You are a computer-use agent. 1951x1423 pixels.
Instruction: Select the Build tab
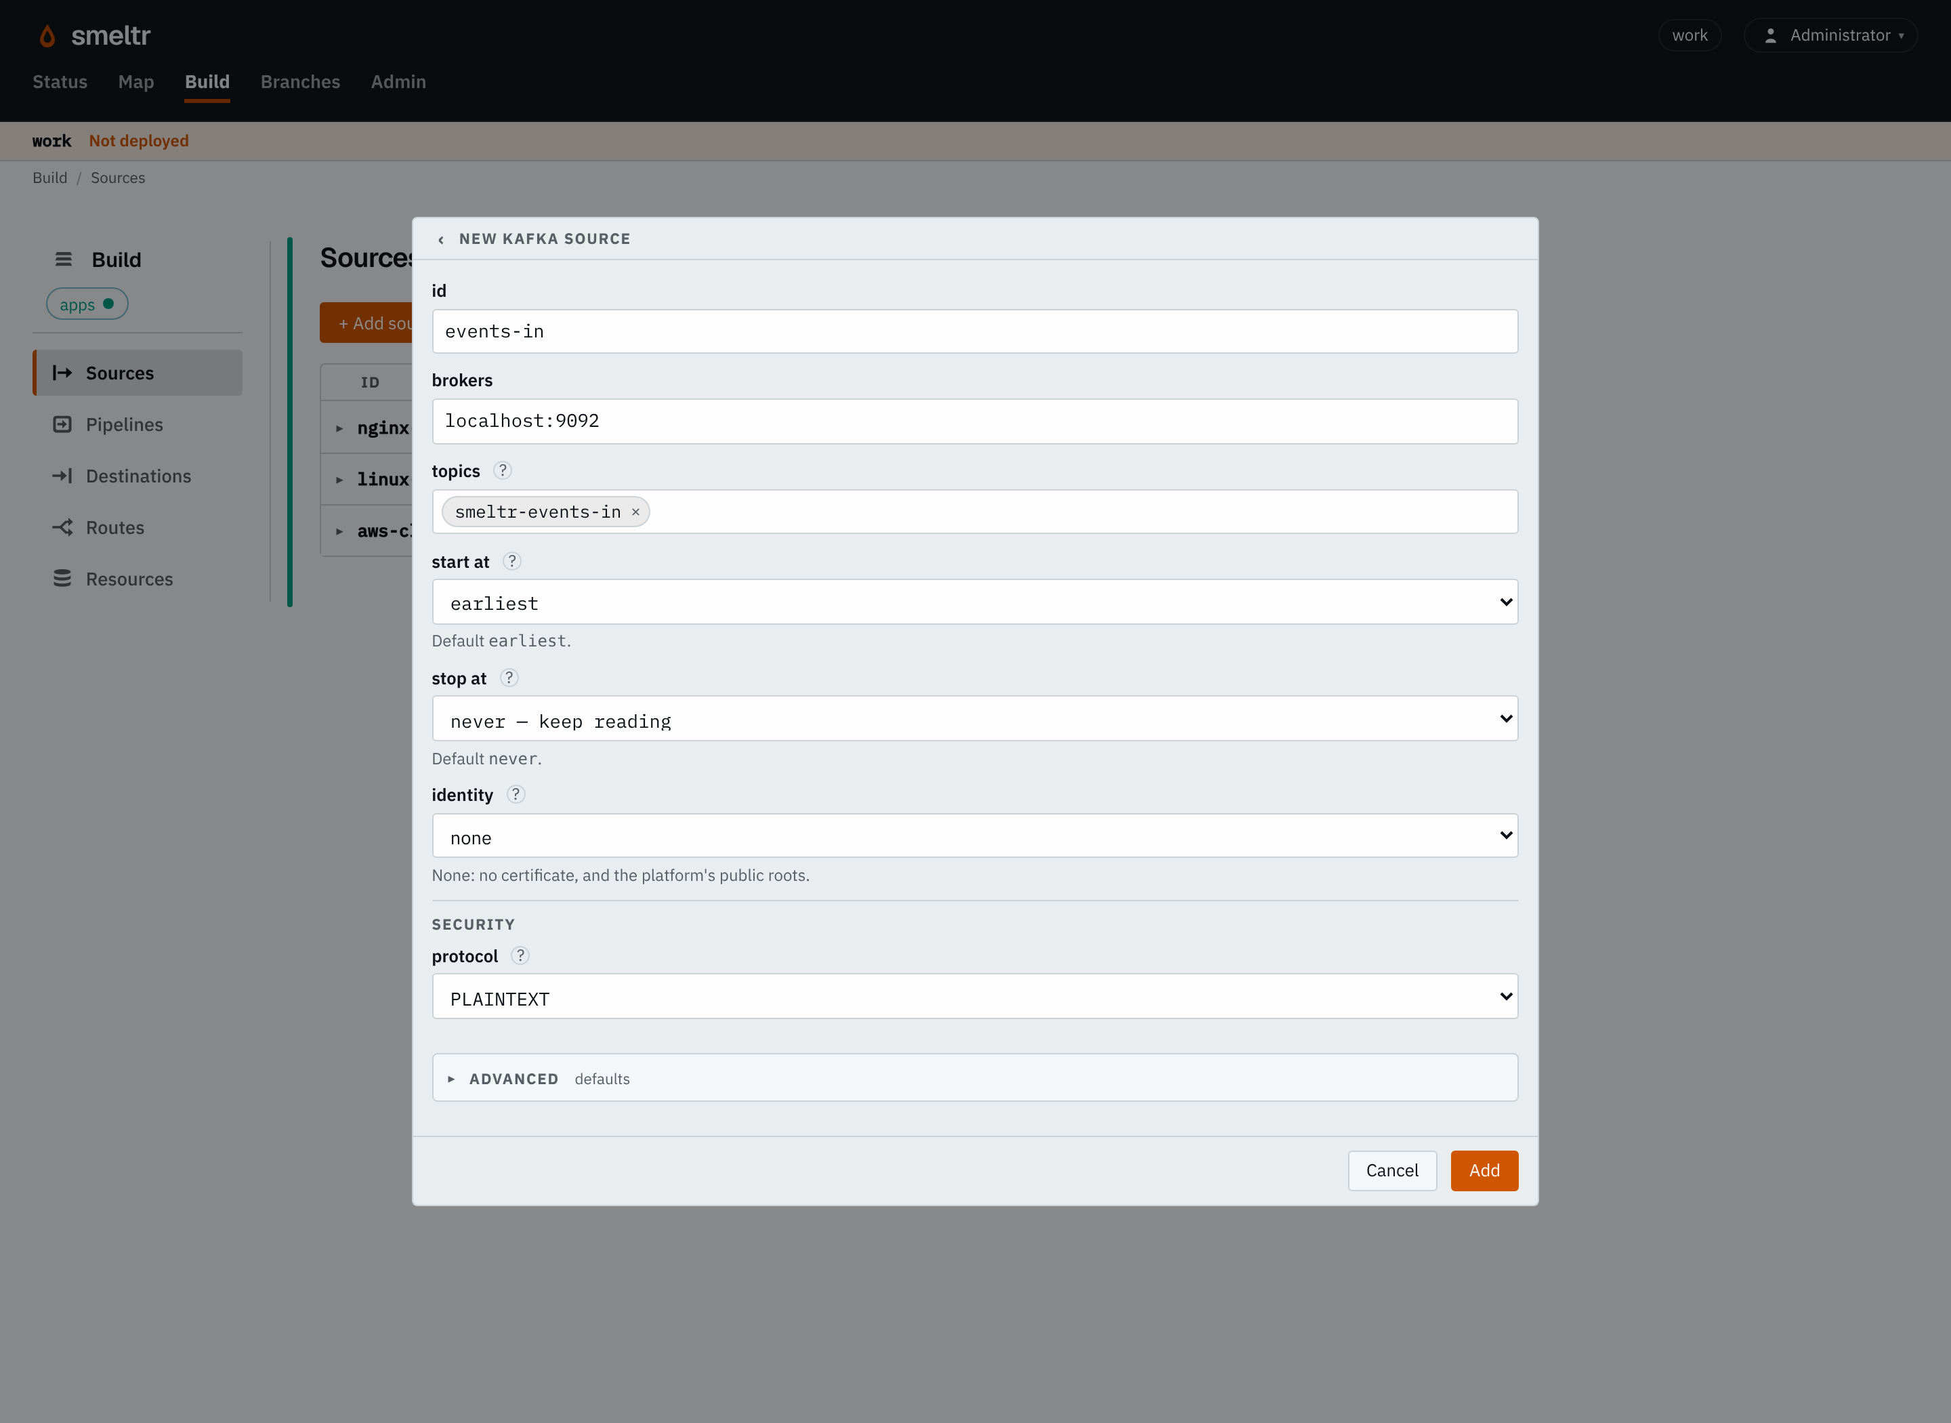click(x=207, y=82)
